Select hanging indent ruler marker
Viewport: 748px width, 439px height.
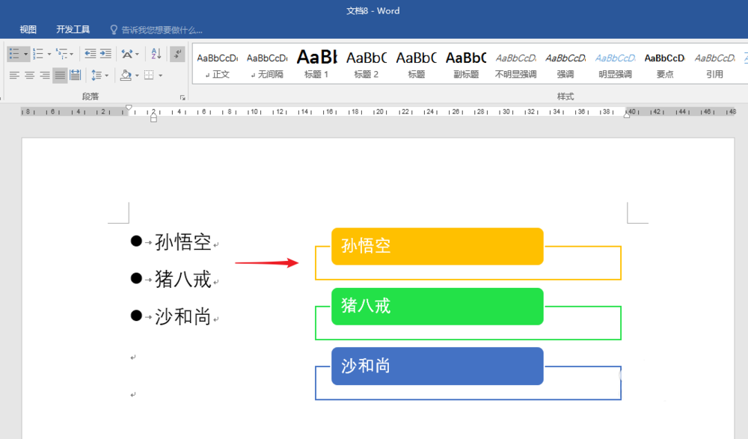[x=153, y=115]
